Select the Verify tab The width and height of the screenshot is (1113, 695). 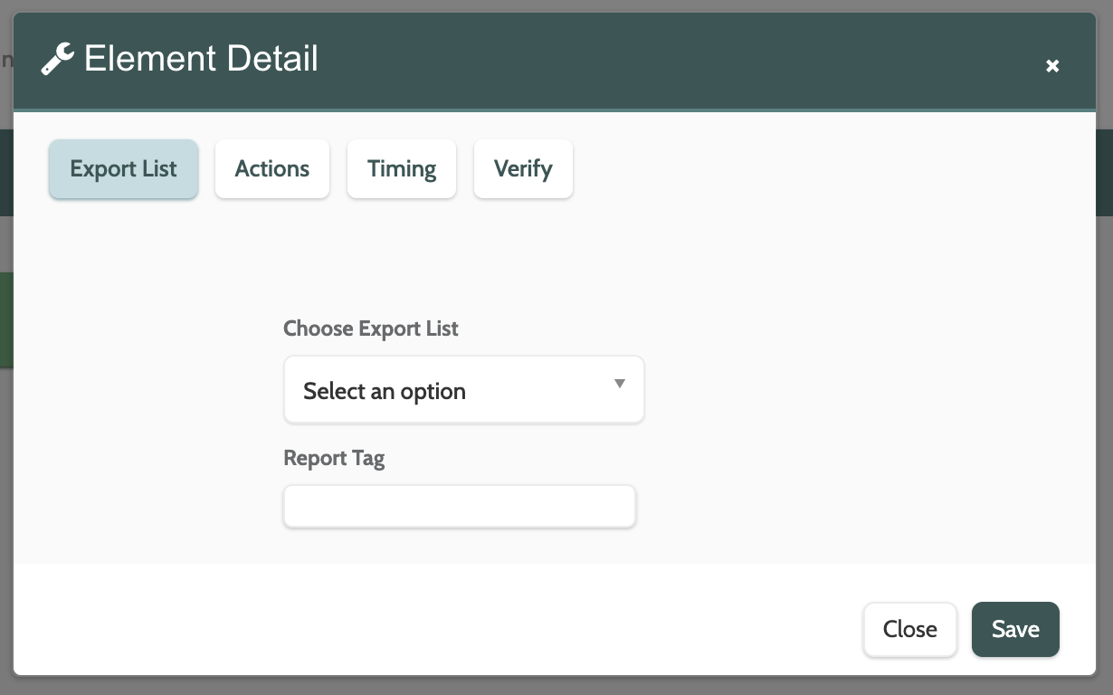(x=523, y=169)
